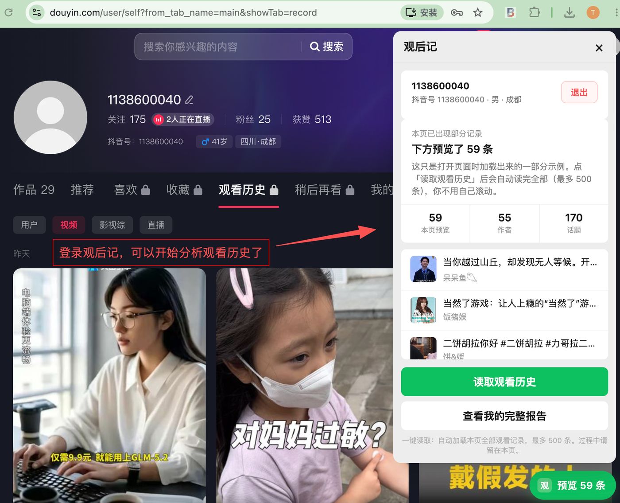The image size is (620, 503).
Task: Open the B extension icon
Action: 511,12
